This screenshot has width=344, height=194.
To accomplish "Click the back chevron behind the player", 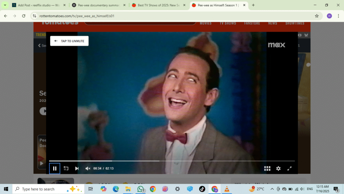I will pyautogui.click(x=40, y=45).
